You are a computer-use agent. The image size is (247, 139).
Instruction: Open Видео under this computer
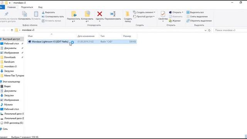tap(7, 86)
